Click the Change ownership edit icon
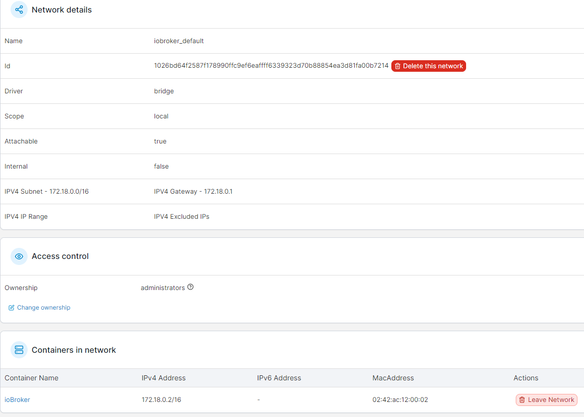 coord(11,308)
